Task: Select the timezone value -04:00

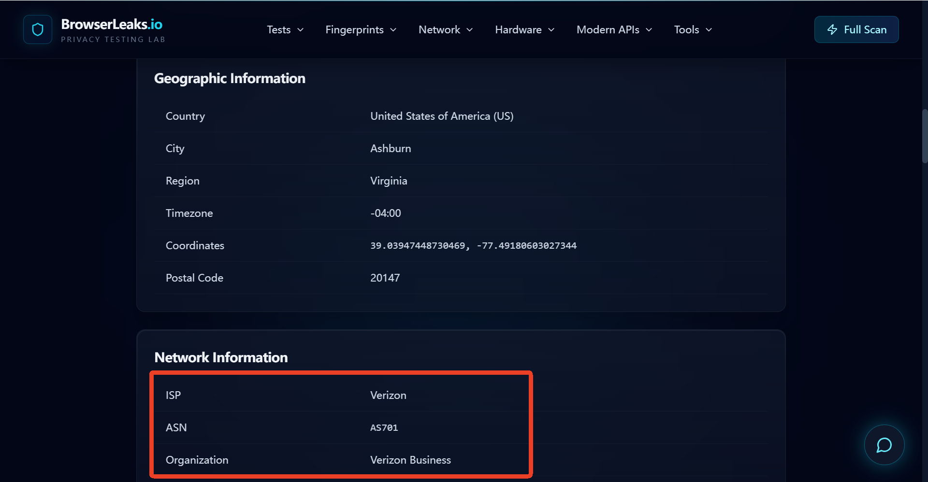Action: (386, 213)
